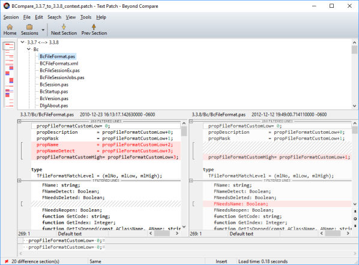This screenshot has height=265, width=359.
Task: Click current difference circle marker
Action: pos(355,219)
